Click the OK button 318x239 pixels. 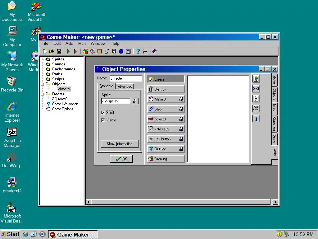click(x=121, y=159)
